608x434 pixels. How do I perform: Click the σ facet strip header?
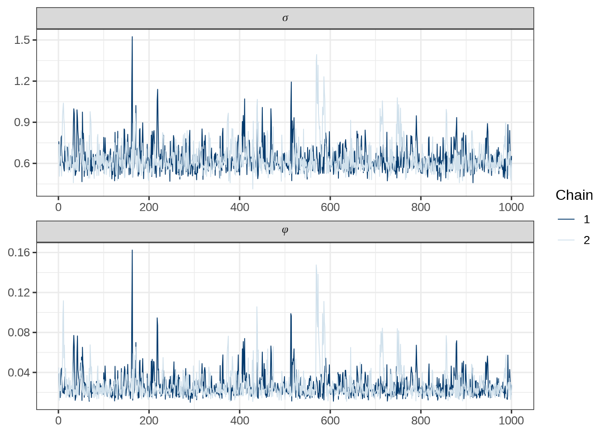tap(285, 19)
